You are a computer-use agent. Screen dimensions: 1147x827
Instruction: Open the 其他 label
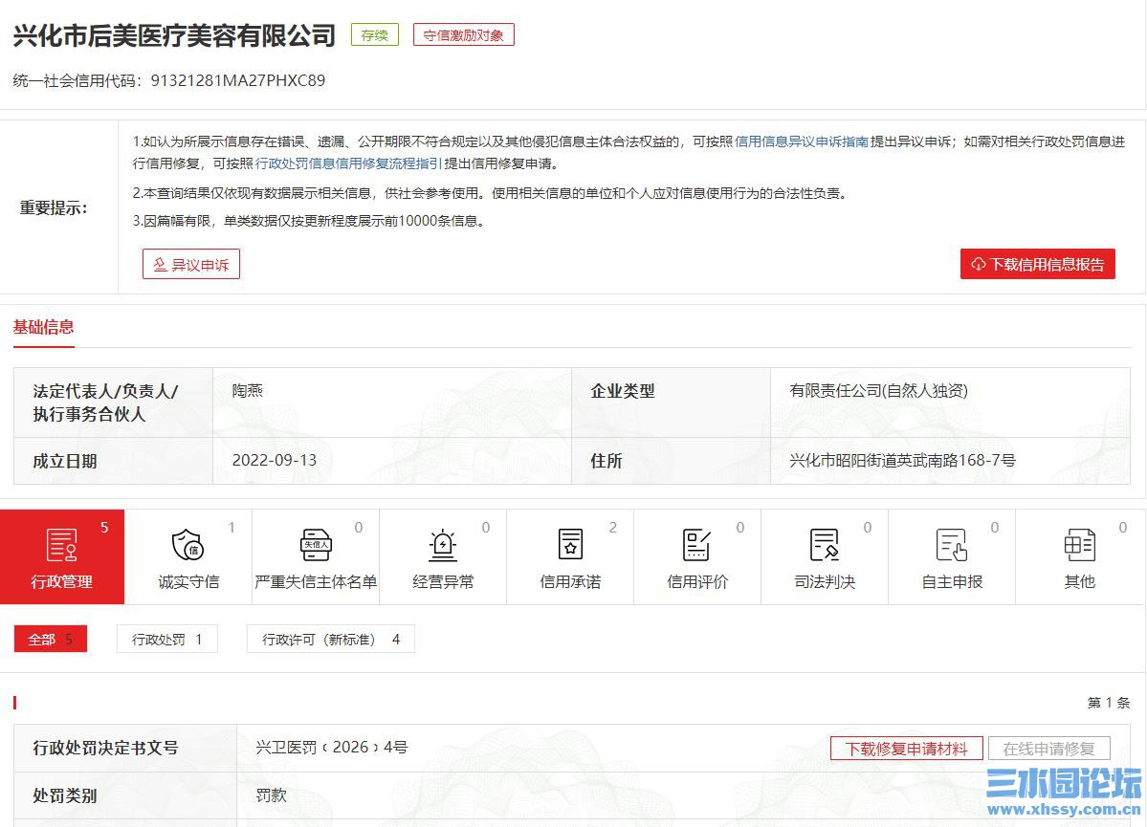click(1080, 582)
